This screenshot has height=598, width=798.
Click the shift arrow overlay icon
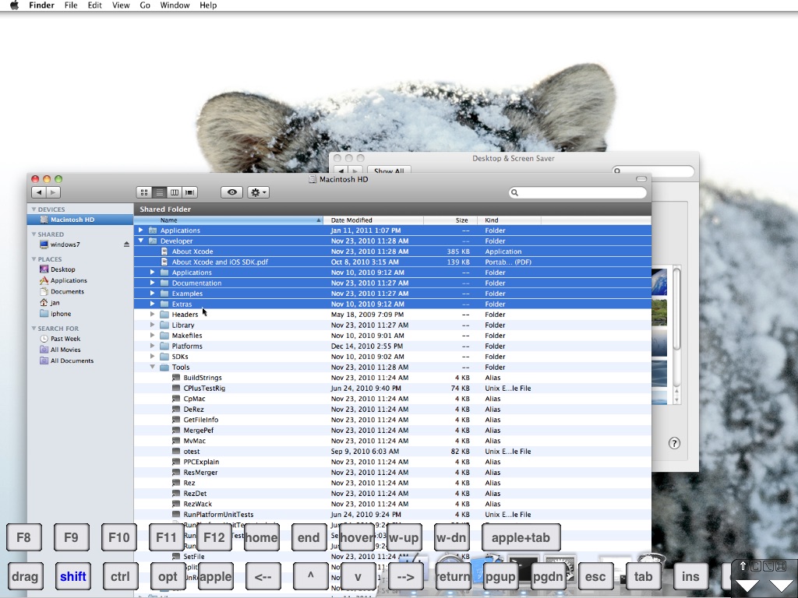coord(743,566)
